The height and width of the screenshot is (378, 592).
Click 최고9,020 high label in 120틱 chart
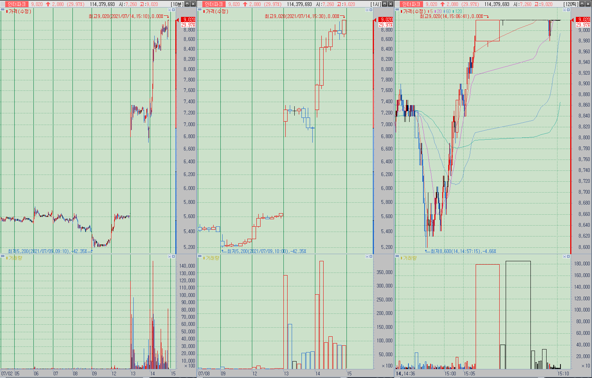[x=451, y=17]
